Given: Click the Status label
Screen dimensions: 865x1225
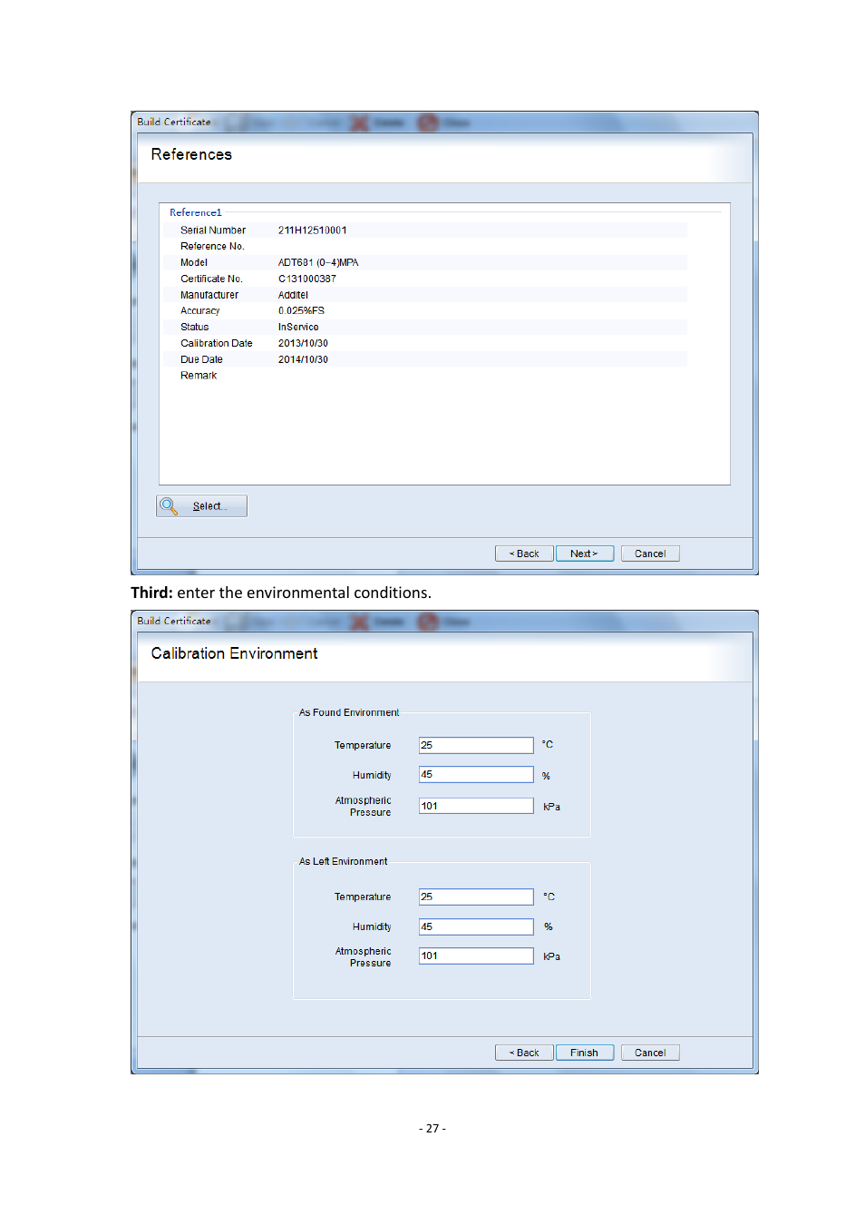Looking at the screenshot, I should pyautogui.click(x=195, y=328).
